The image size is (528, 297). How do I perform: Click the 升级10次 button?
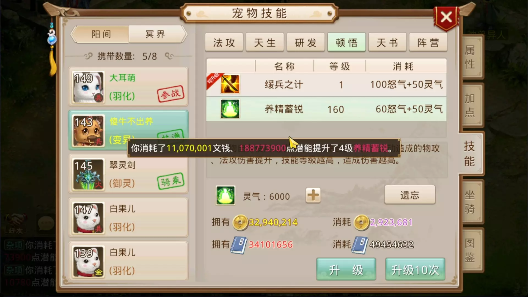[x=415, y=270]
